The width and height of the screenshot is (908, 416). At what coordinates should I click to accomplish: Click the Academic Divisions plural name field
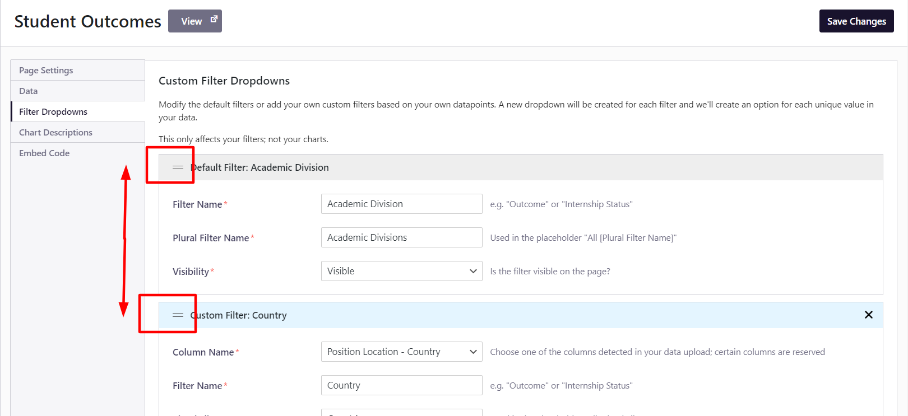pos(401,237)
